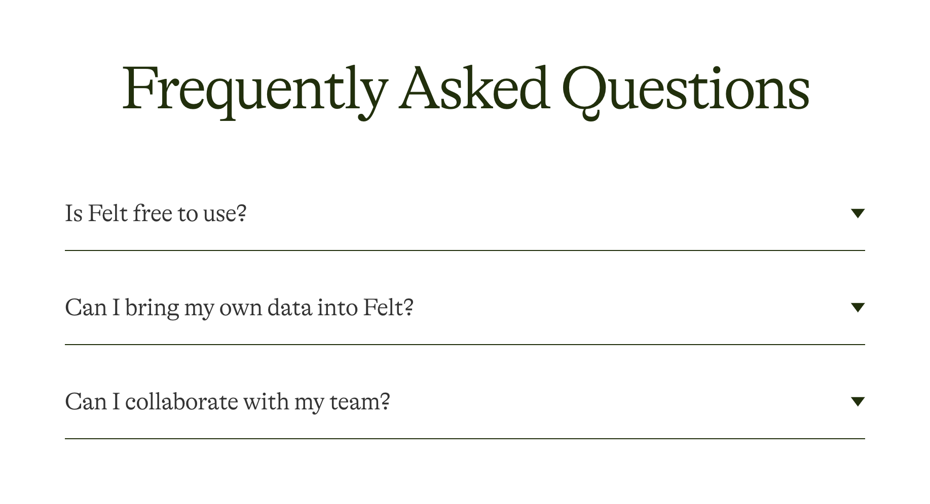Image resolution: width=930 pixels, height=504 pixels.
Task: Collapse any open FAQ by clicking its question
Action: 157,214
